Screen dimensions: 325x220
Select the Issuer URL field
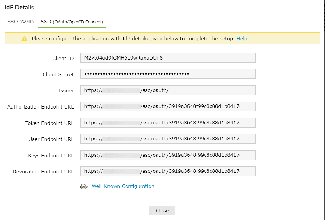(168, 90)
